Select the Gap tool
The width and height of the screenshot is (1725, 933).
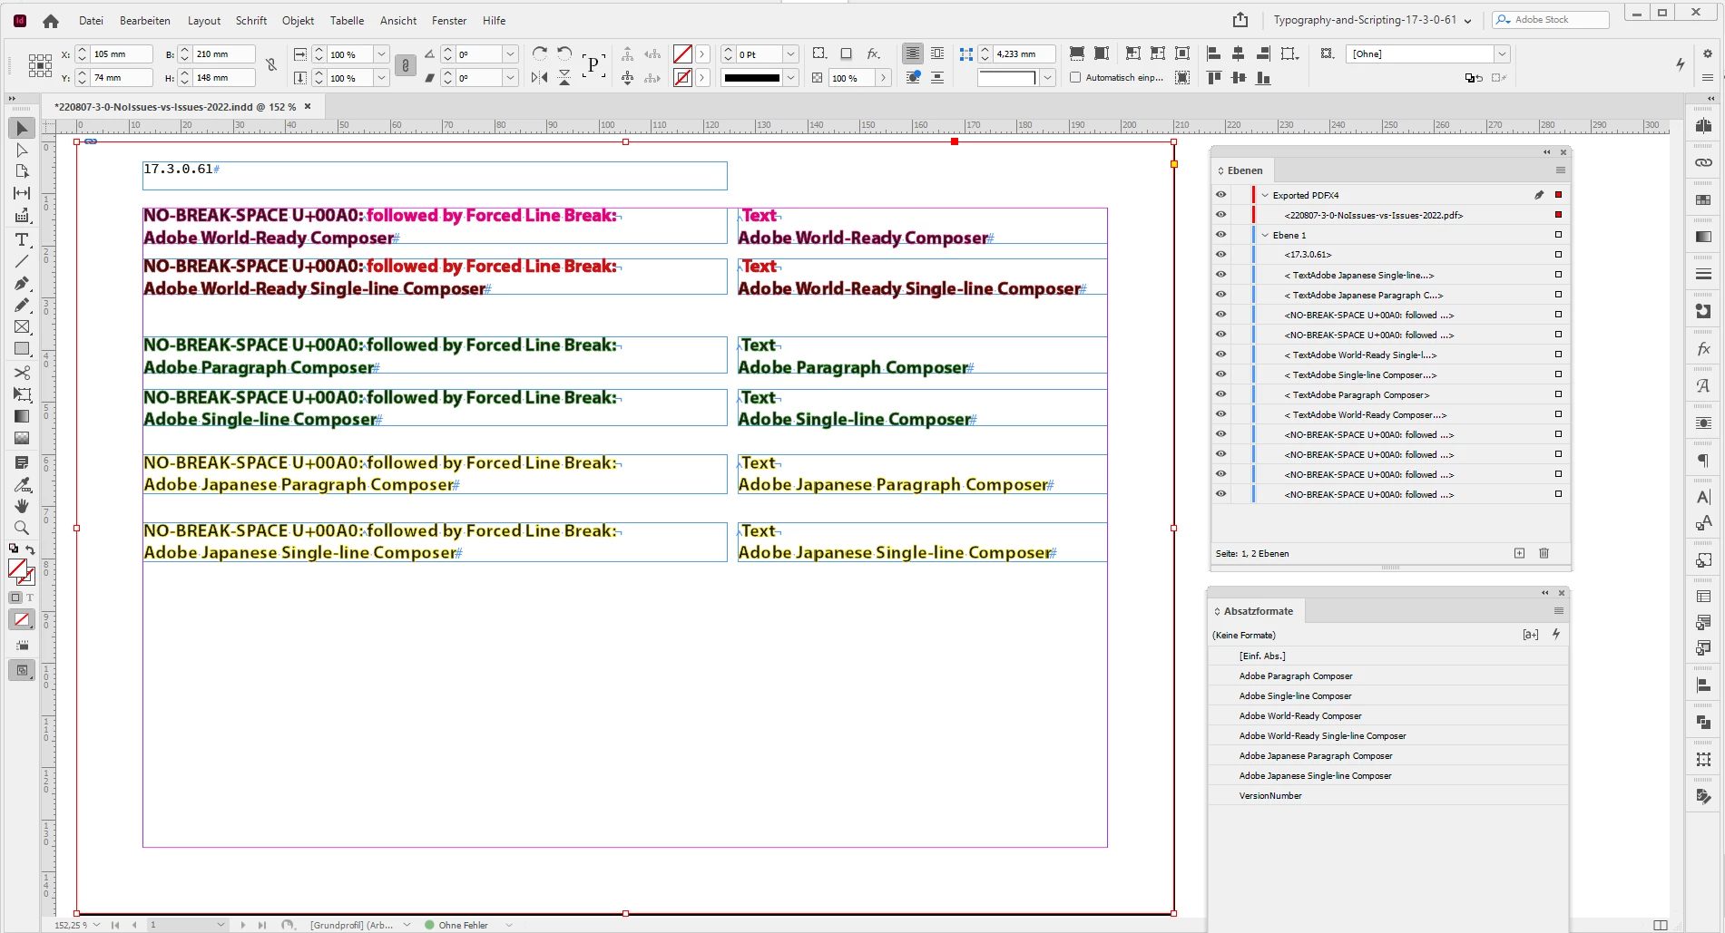[22, 193]
